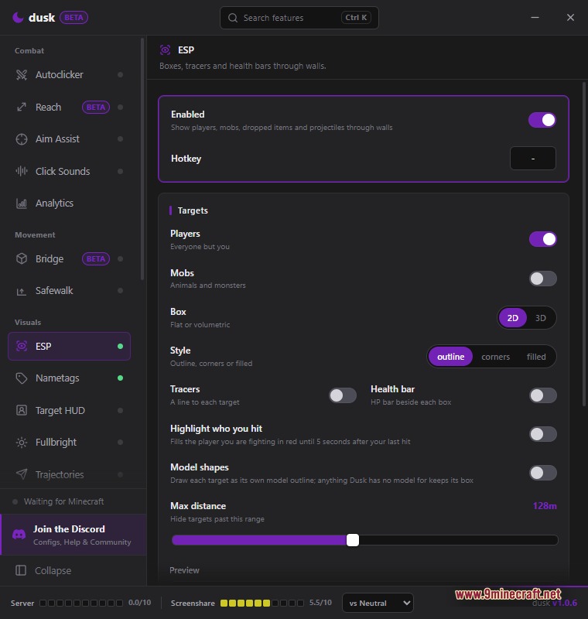Click the BETA badge next to Bridge
This screenshot has height=619, width=588.
(x=96, y=258)
